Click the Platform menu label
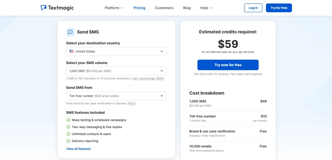Screen dimensions: 332x160 point(112,8)
